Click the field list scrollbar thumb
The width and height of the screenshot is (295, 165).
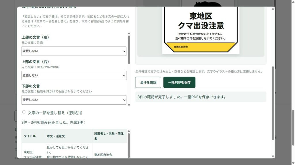click(129, 50)
